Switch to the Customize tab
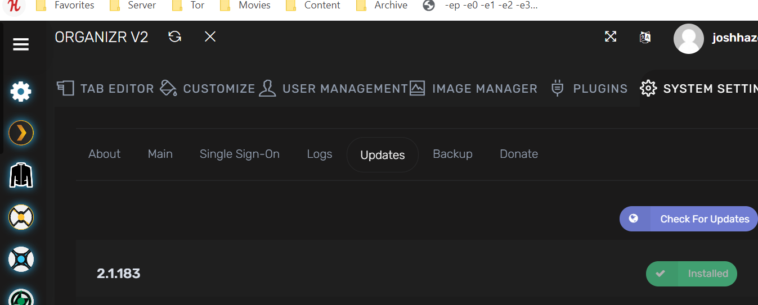Viewport: 758px width, 305px height. click(208, 88)
